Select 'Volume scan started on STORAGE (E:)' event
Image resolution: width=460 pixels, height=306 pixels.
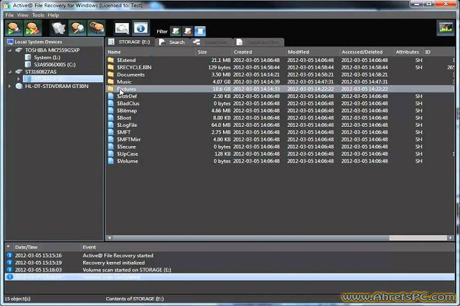pos(126,270)
